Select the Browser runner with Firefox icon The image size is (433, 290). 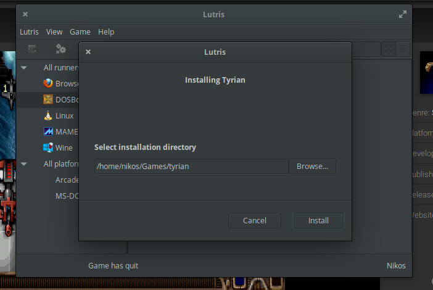(x=48, y=83)
